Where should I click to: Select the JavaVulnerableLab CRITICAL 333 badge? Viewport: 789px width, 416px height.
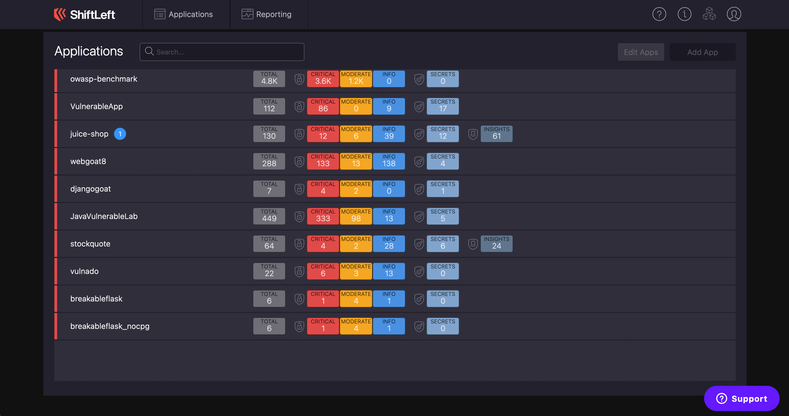pos(323,216)
